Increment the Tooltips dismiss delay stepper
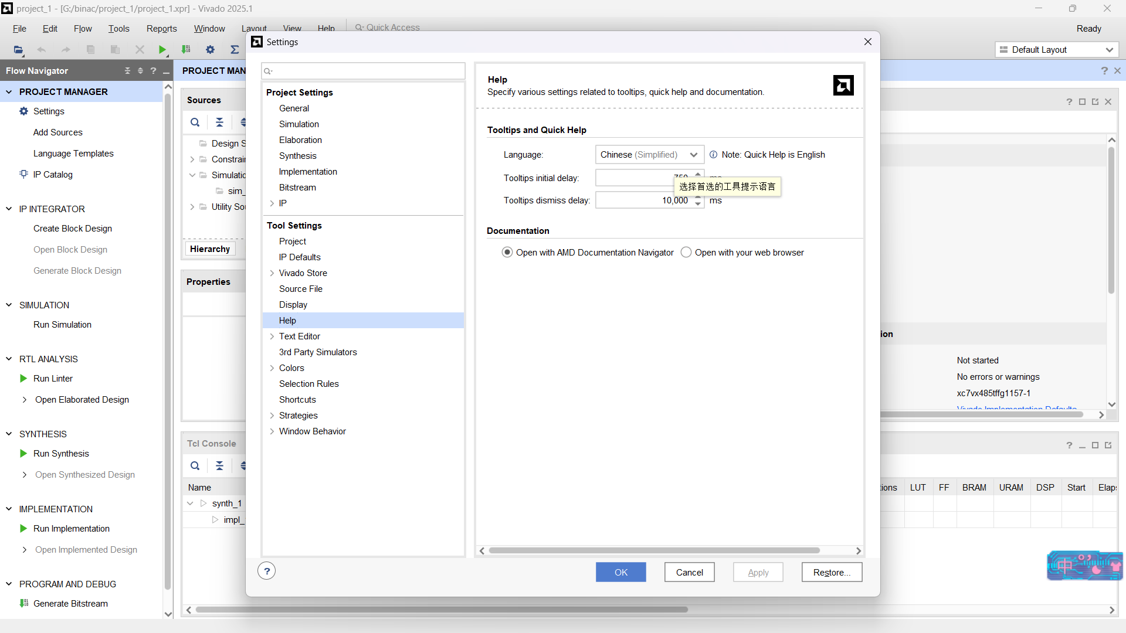Screen dimensions: 1126x633 [x=698, y=197]
